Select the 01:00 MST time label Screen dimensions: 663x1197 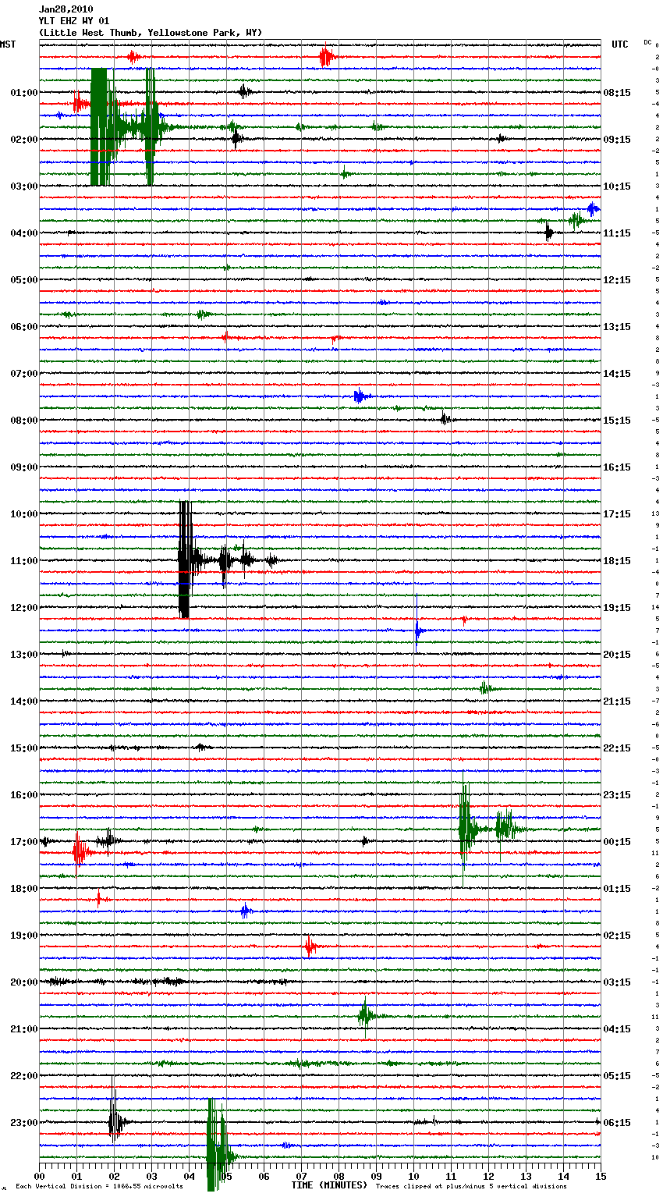point(24,93)
